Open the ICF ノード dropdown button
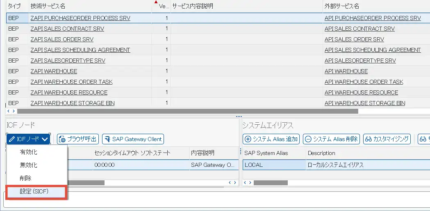This screenshot has height=211, width=430. (x=28, y=139)
